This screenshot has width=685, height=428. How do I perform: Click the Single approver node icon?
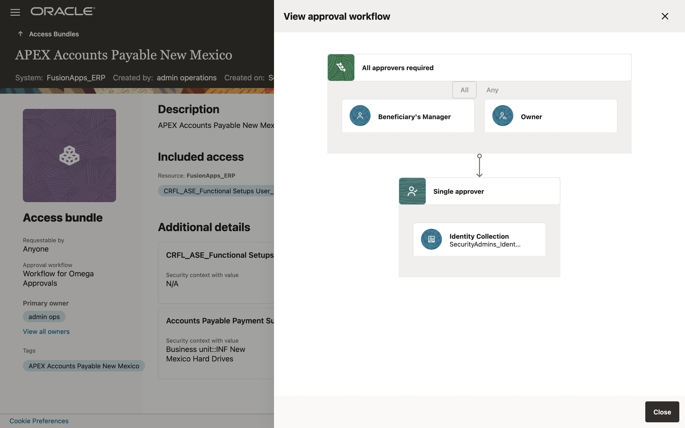[x=412, y=191]
